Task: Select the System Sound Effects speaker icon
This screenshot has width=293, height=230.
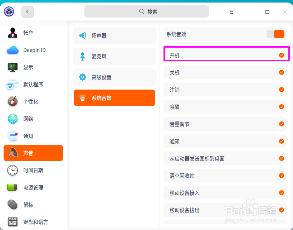Action: point(82,97)
